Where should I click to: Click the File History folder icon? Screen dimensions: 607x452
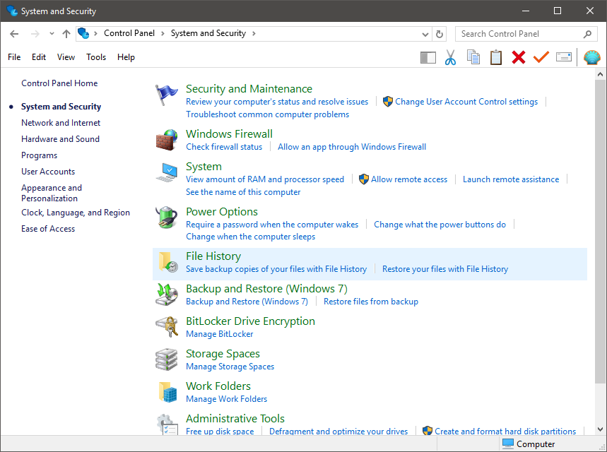[168, 262]
